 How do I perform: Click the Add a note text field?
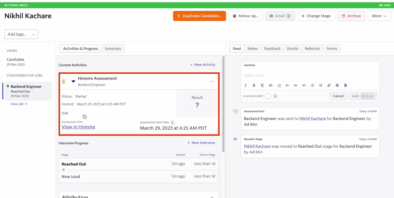pyautogui.click(x=310, y=75)
